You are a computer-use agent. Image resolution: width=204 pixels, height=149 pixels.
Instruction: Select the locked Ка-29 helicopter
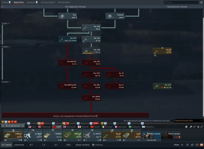point(115,74)
